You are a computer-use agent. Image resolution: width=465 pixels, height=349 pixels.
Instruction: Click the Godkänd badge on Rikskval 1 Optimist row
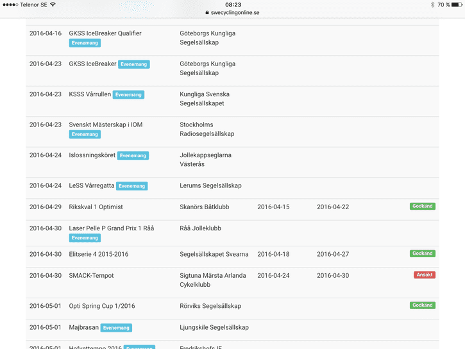point(423,207)
